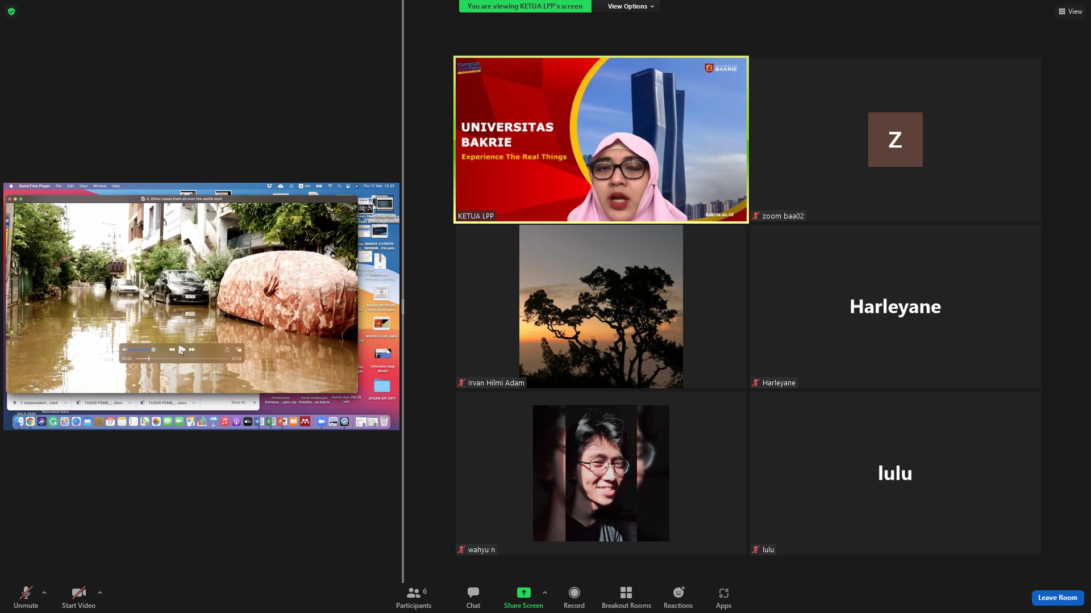
Task: Unmute the microphone
Action: (26, 598)
